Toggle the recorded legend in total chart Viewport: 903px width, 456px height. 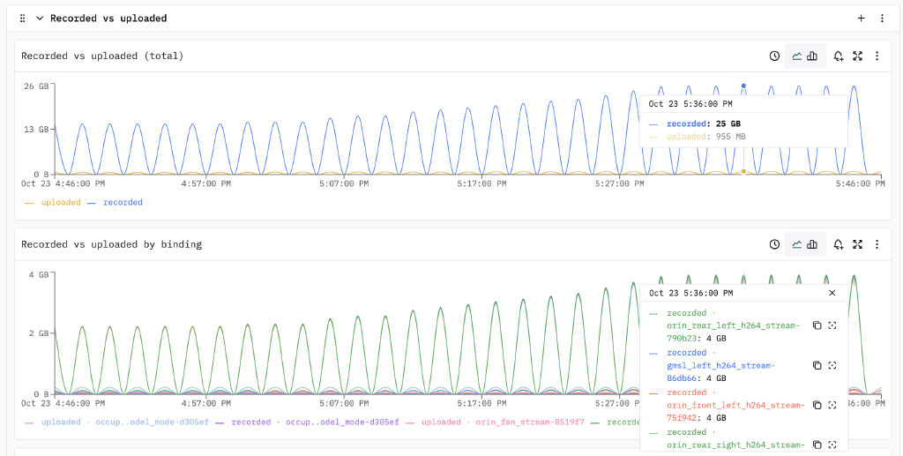[116, 203]
